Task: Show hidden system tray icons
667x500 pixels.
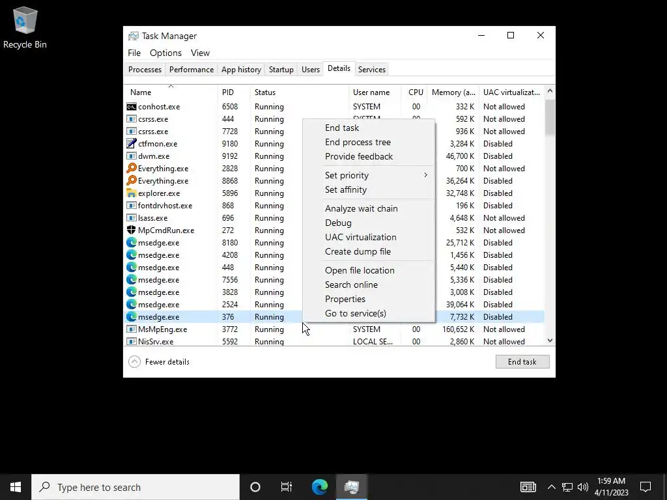Action: click(551, 487)
